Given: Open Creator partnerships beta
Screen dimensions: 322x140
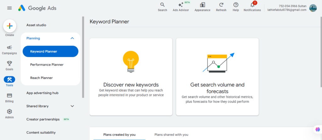Looking at the screenshot, I should click(48, 119).
